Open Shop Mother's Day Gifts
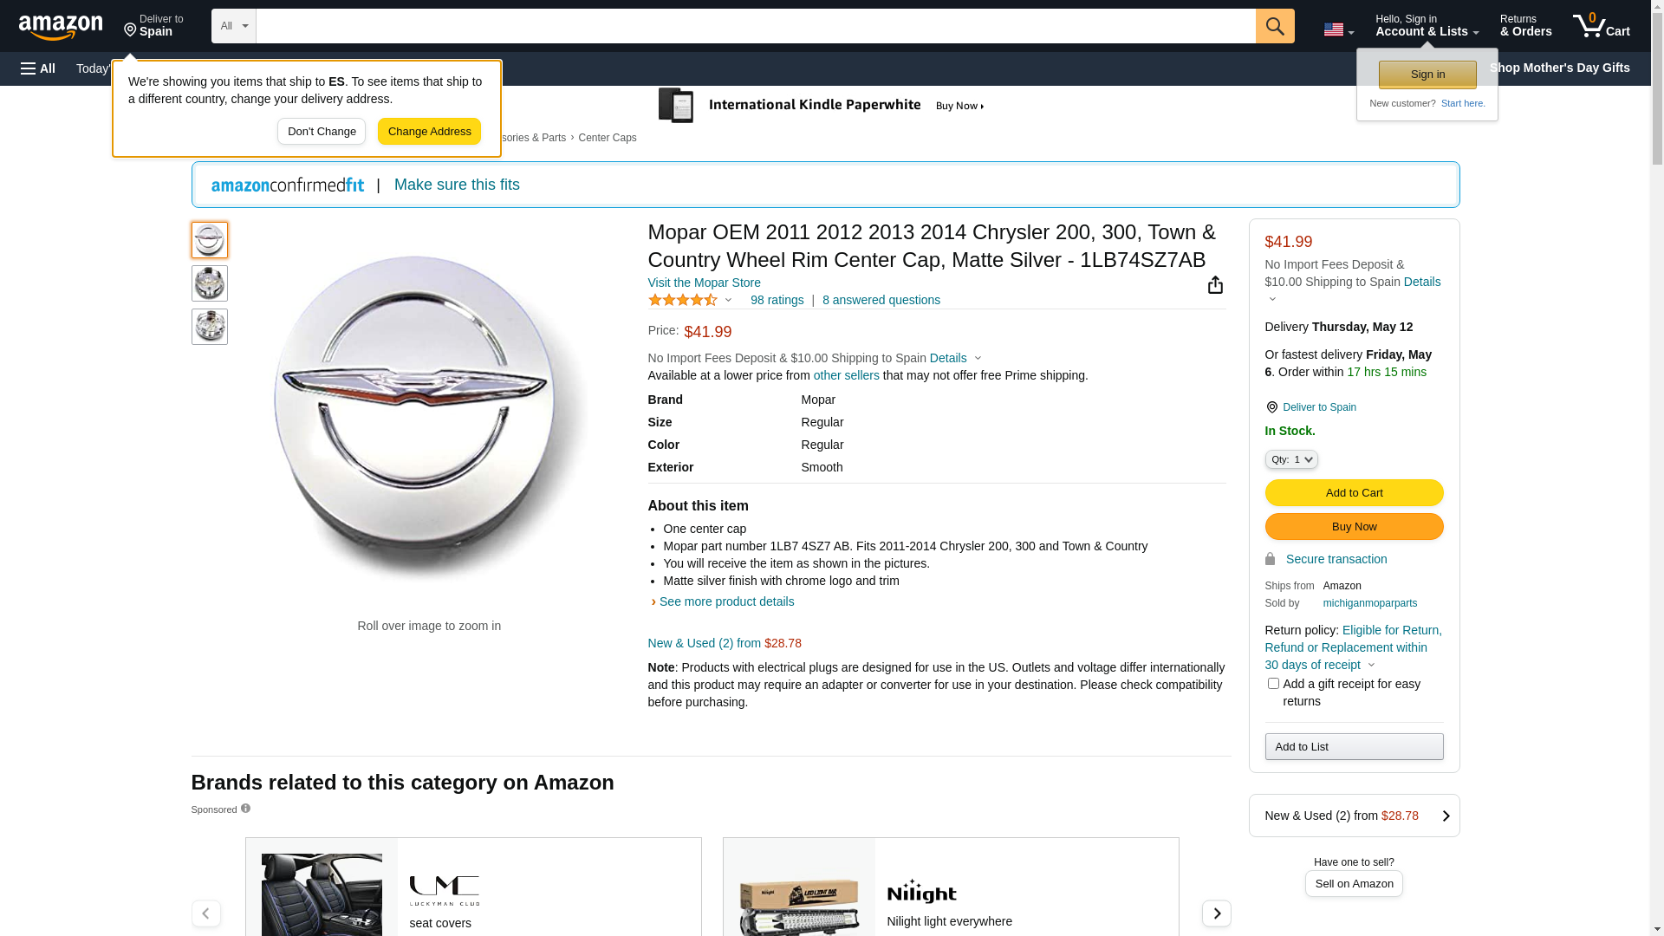The image size is (1664, 936). pos(1559,68)
